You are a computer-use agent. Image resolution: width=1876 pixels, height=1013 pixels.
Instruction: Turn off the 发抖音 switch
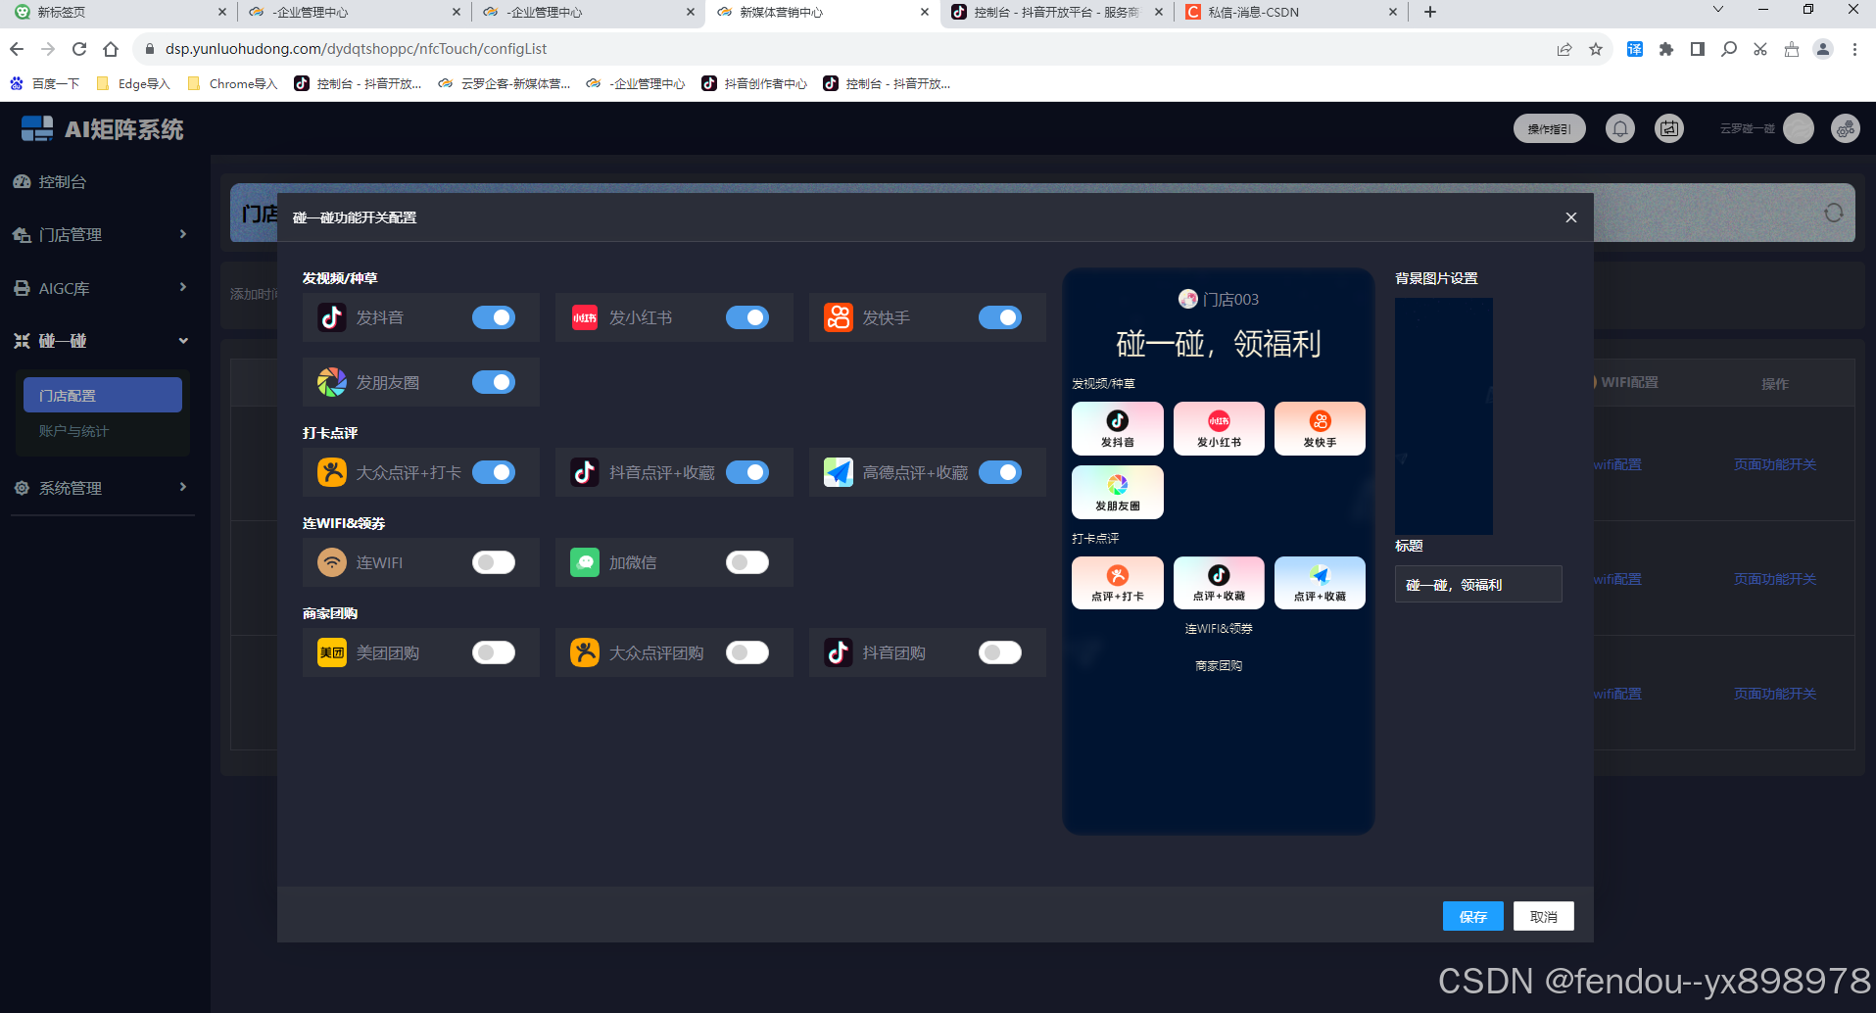pyautogui.click(x=494, y=317)
